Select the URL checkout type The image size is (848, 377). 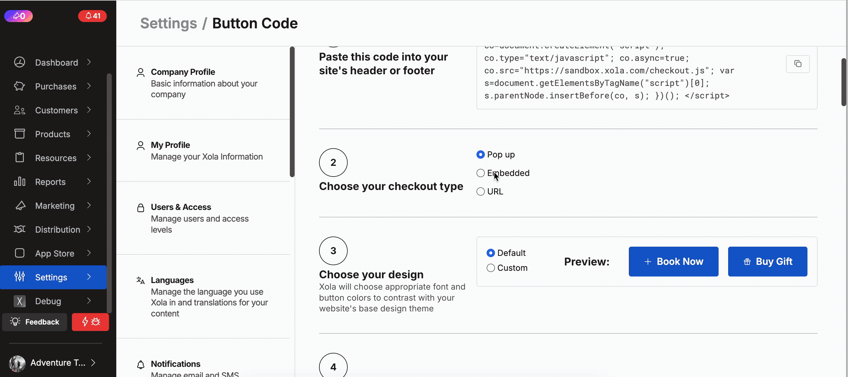(481, 191)
